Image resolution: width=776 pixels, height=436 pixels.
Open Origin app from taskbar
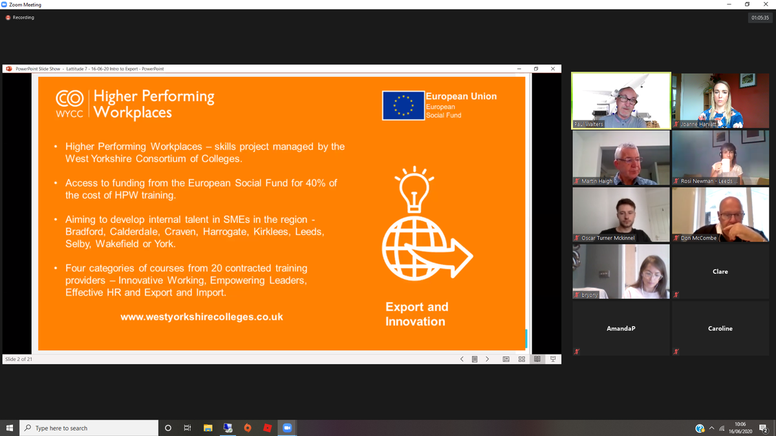(x=248, y=428)
